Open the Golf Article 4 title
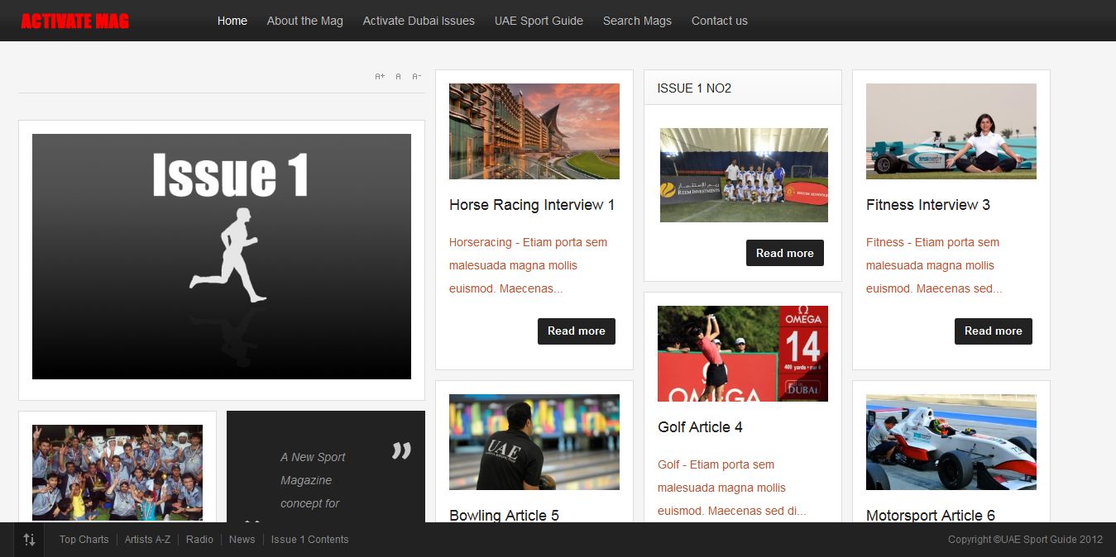The image size is (1116, 557). click(x=700, y=427)
